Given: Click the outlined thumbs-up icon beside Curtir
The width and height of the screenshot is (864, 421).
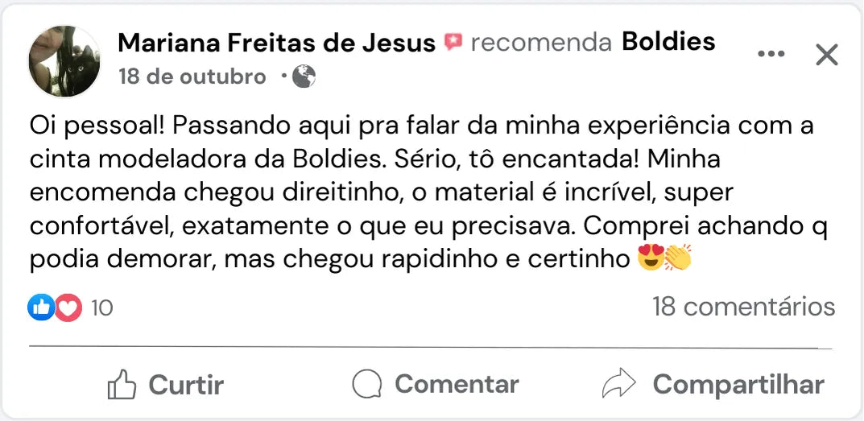Looking at the screenshot, I should (122, 385).
